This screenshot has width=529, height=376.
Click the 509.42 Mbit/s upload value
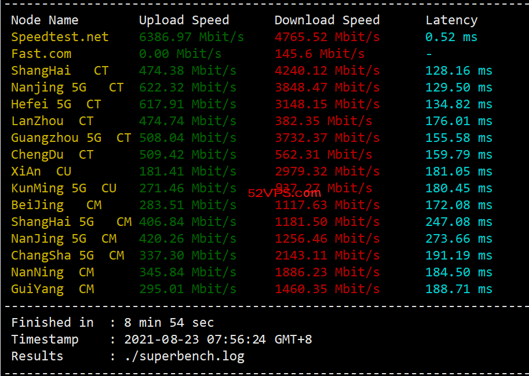tap(188, 155)
